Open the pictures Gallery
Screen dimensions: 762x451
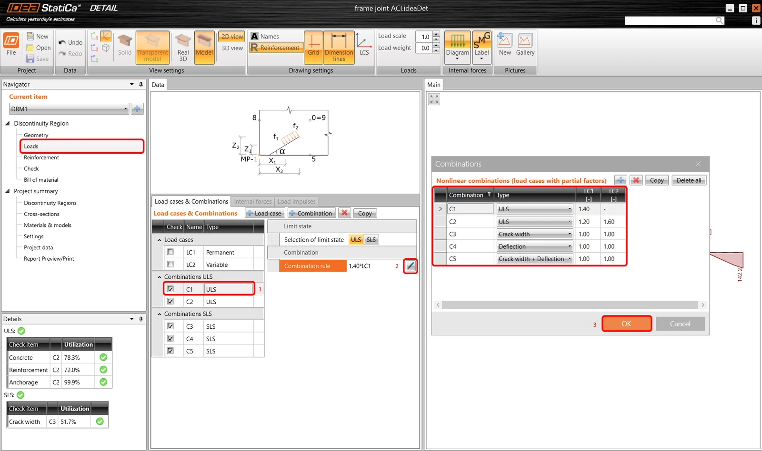(525, 45)
